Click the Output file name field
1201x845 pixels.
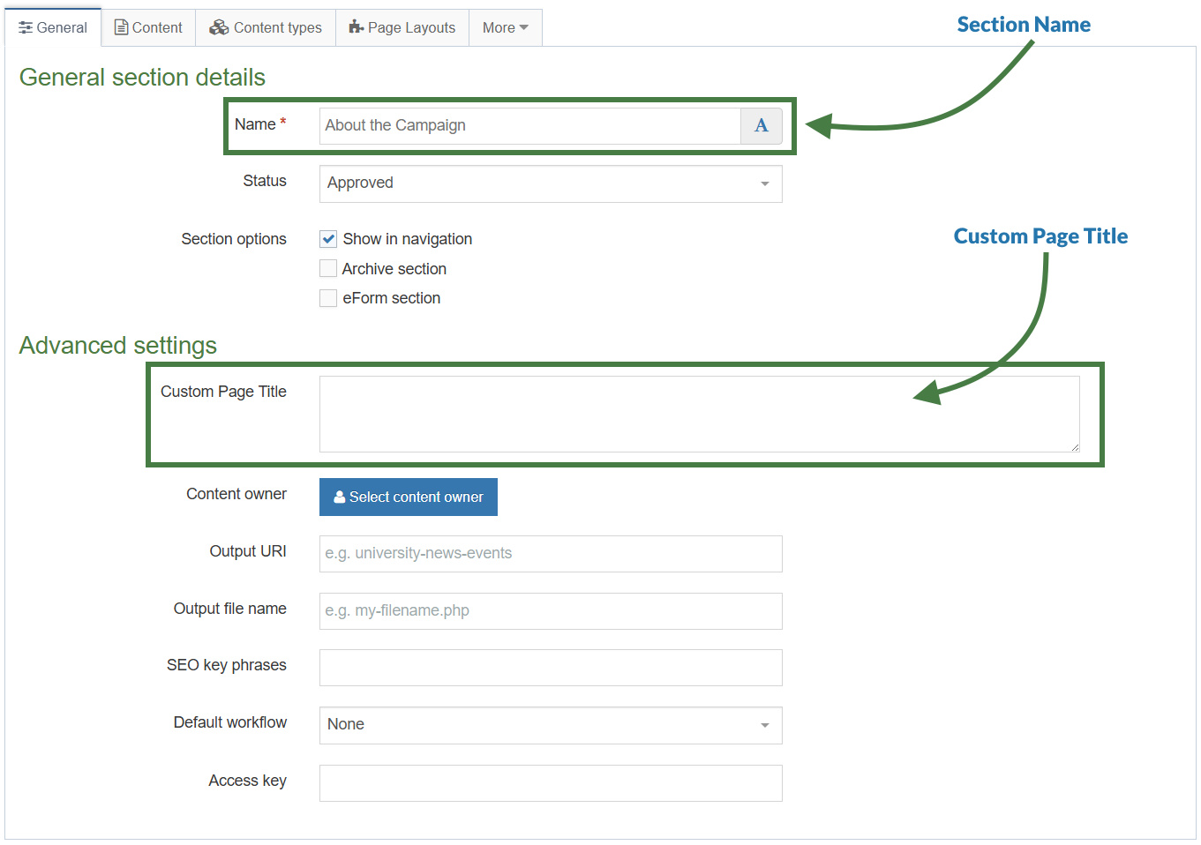(x=551, y=611)
